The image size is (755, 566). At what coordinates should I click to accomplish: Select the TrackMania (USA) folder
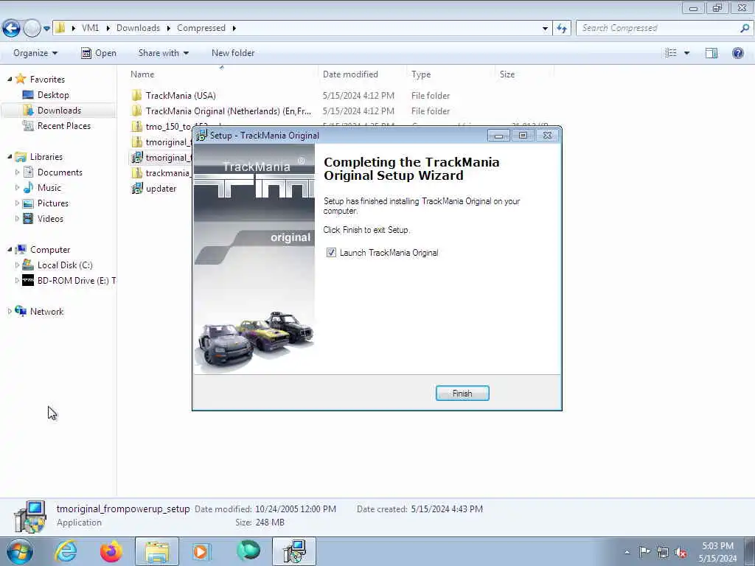(x=181, y=95)
